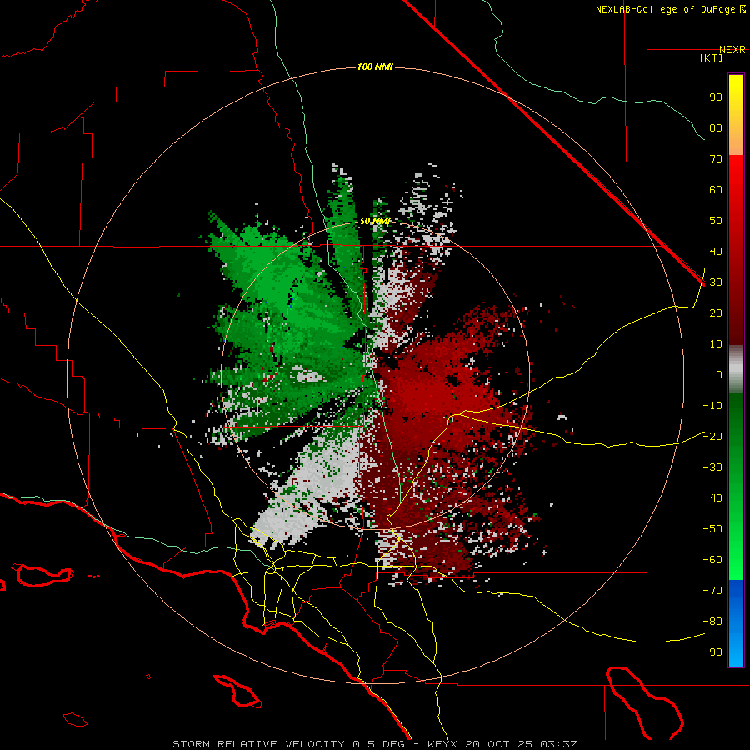Click the storm relative velocity caption at the bottom
The image size is (750, 750).
tap(375, 744)
